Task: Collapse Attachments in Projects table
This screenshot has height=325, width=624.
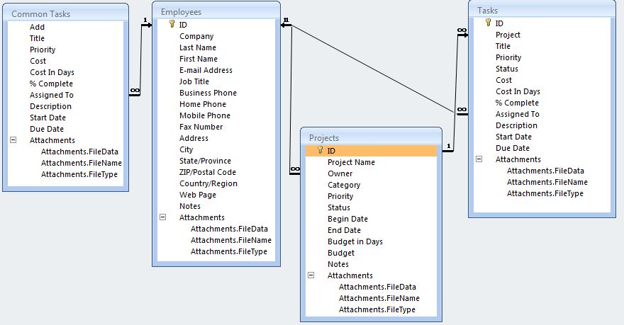Action: pos(311,275)
